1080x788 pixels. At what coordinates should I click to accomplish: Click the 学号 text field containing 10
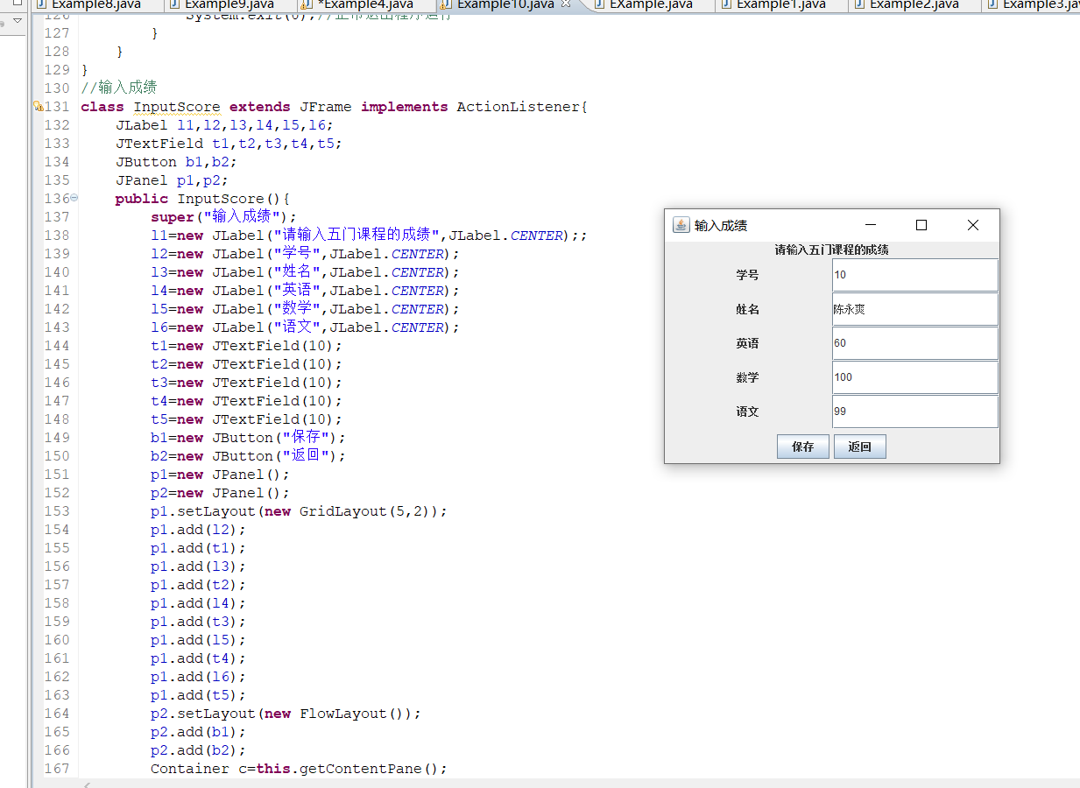tap(914, 275)
